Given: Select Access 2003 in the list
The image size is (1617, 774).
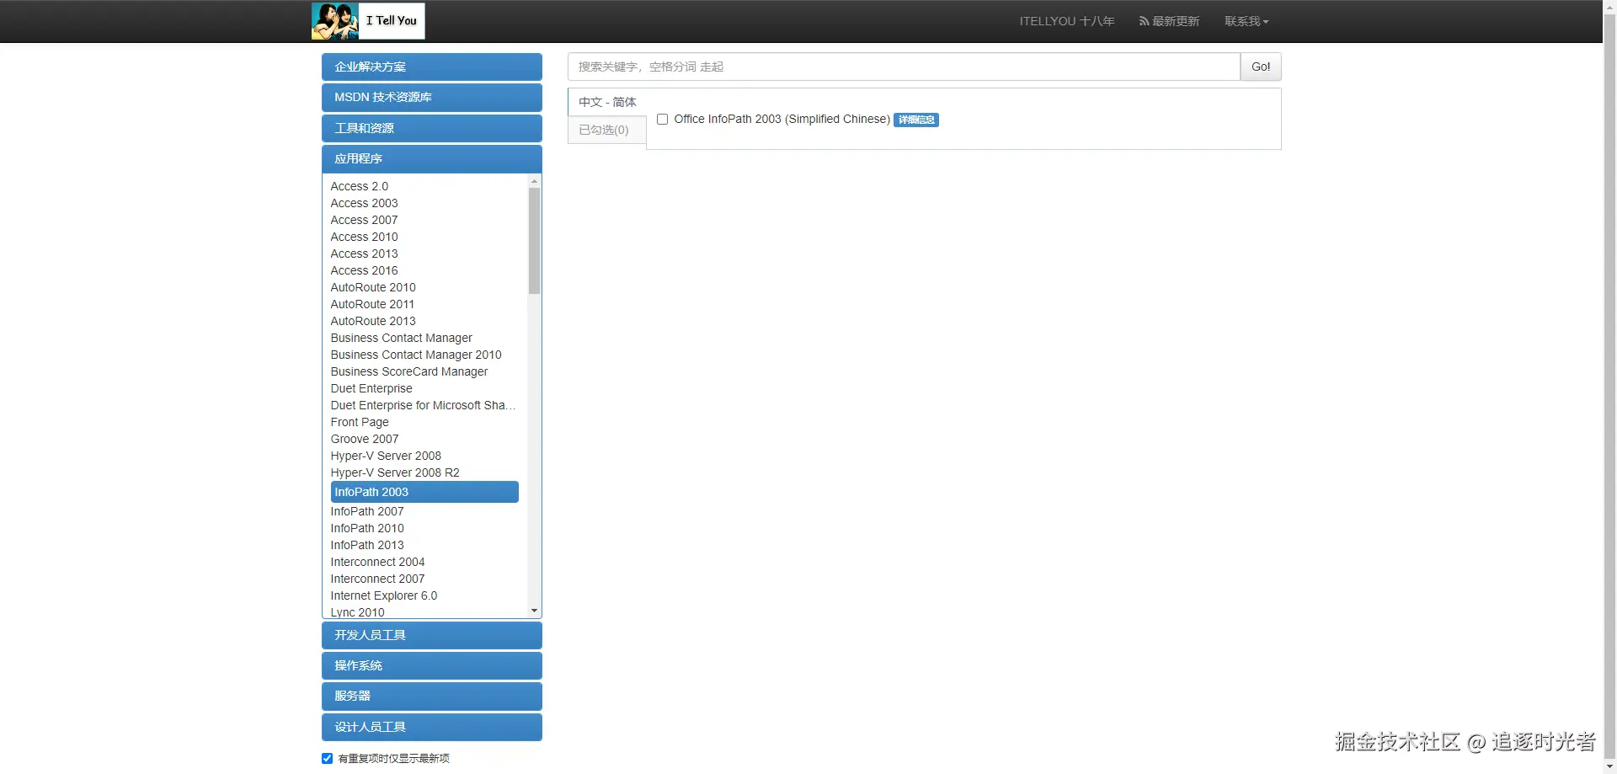Looking at the screenshot, I should coord(364,203).
